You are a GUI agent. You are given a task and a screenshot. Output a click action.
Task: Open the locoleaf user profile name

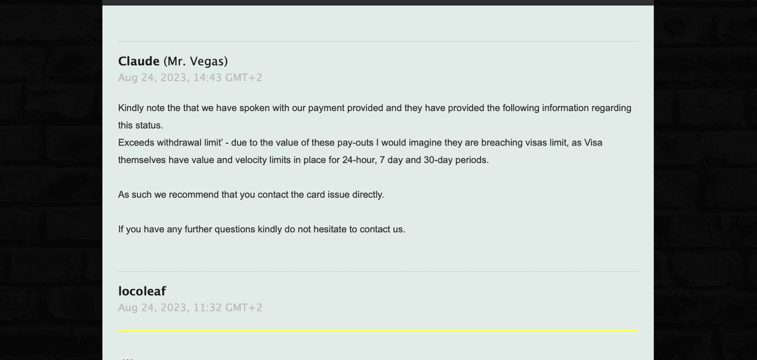[x=142, y=291]
